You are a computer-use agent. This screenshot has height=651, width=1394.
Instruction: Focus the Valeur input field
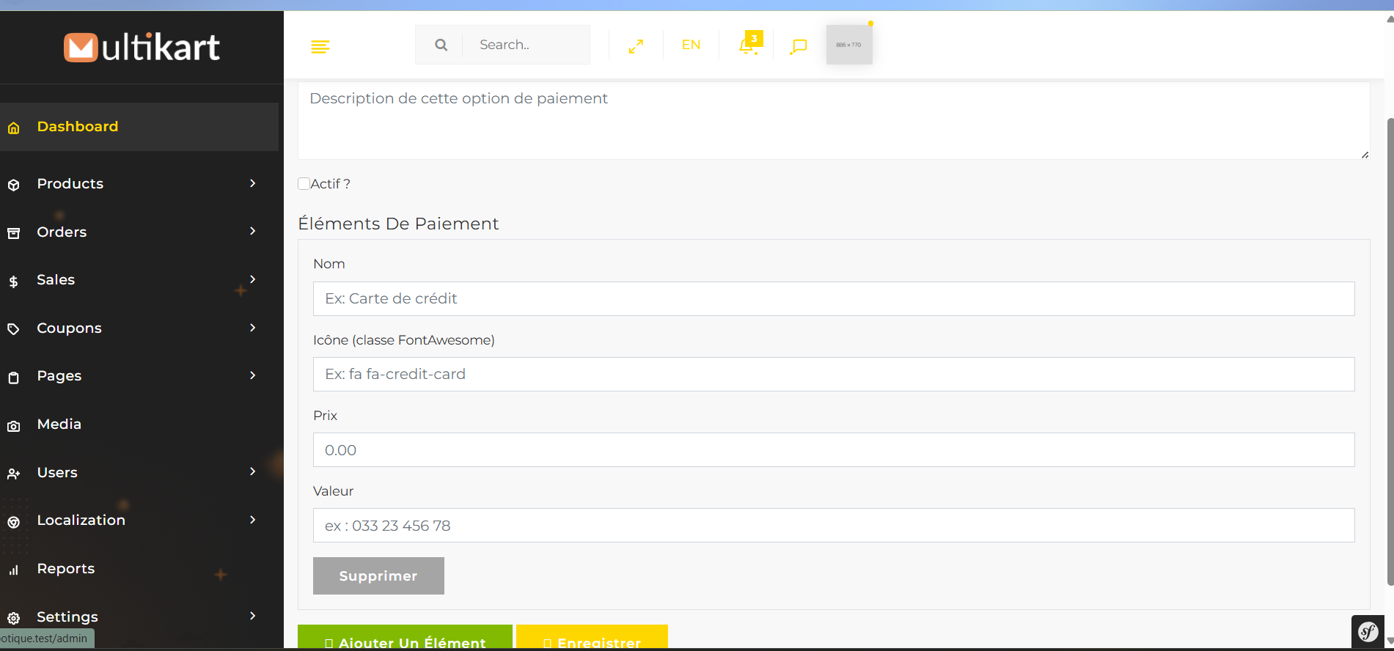coord(834,525)
